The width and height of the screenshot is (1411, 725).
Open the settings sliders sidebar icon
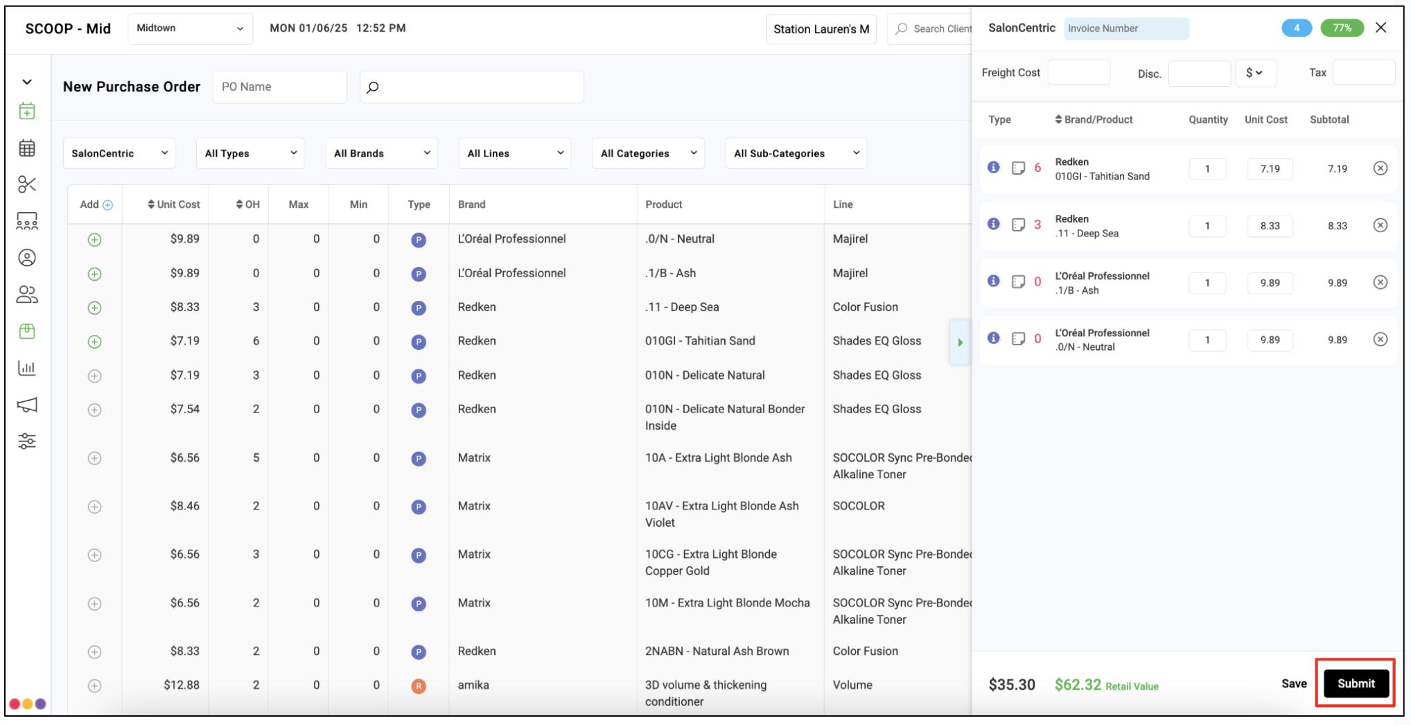pos(27,441)
